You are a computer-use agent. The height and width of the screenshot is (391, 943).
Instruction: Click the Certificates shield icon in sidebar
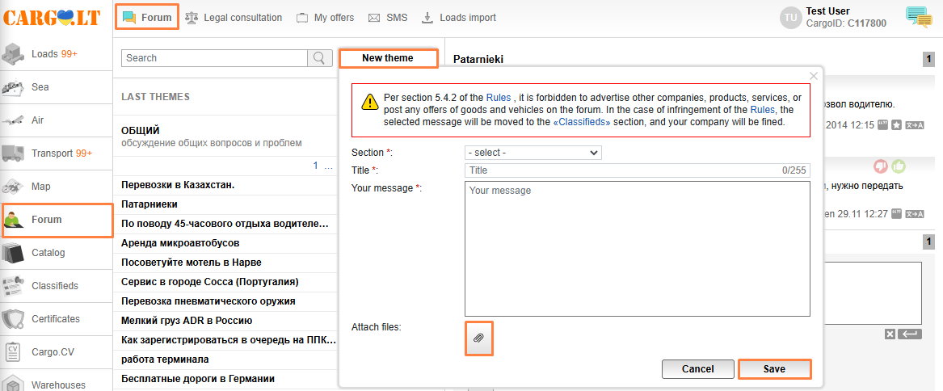(14, 319)
